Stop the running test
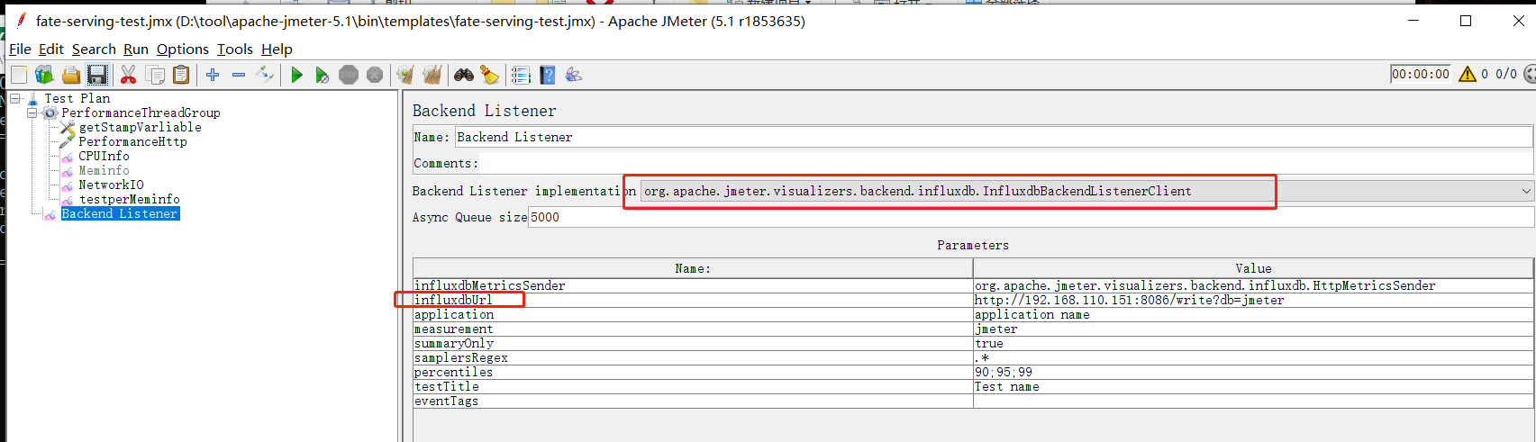This screenshot has width=1536, height=442. (x=349, y=75)
